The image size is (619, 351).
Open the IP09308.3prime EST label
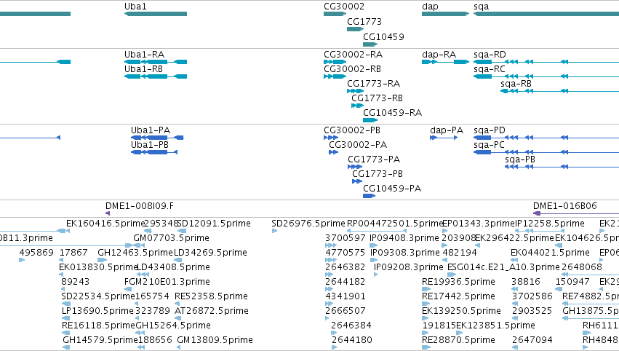[x=404, y=253]
